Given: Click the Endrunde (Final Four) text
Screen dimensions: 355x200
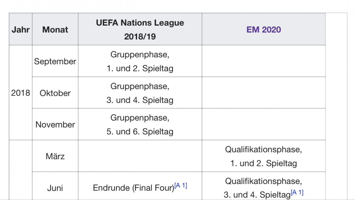Looking at the screenshot, I should 133,188.
